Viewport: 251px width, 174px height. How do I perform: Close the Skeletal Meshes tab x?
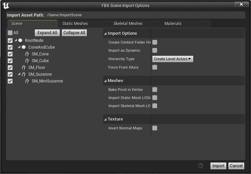pyautogui.click(x=156, y=24)
